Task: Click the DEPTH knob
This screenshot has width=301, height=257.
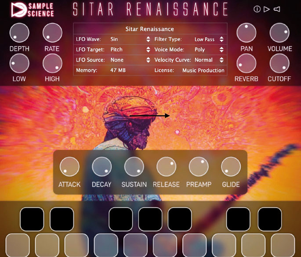Action: (x=19, y=32)
